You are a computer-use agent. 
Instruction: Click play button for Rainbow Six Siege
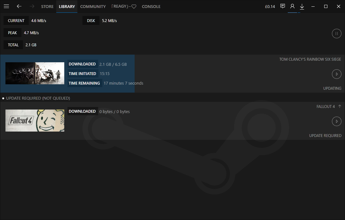point(336,74)
